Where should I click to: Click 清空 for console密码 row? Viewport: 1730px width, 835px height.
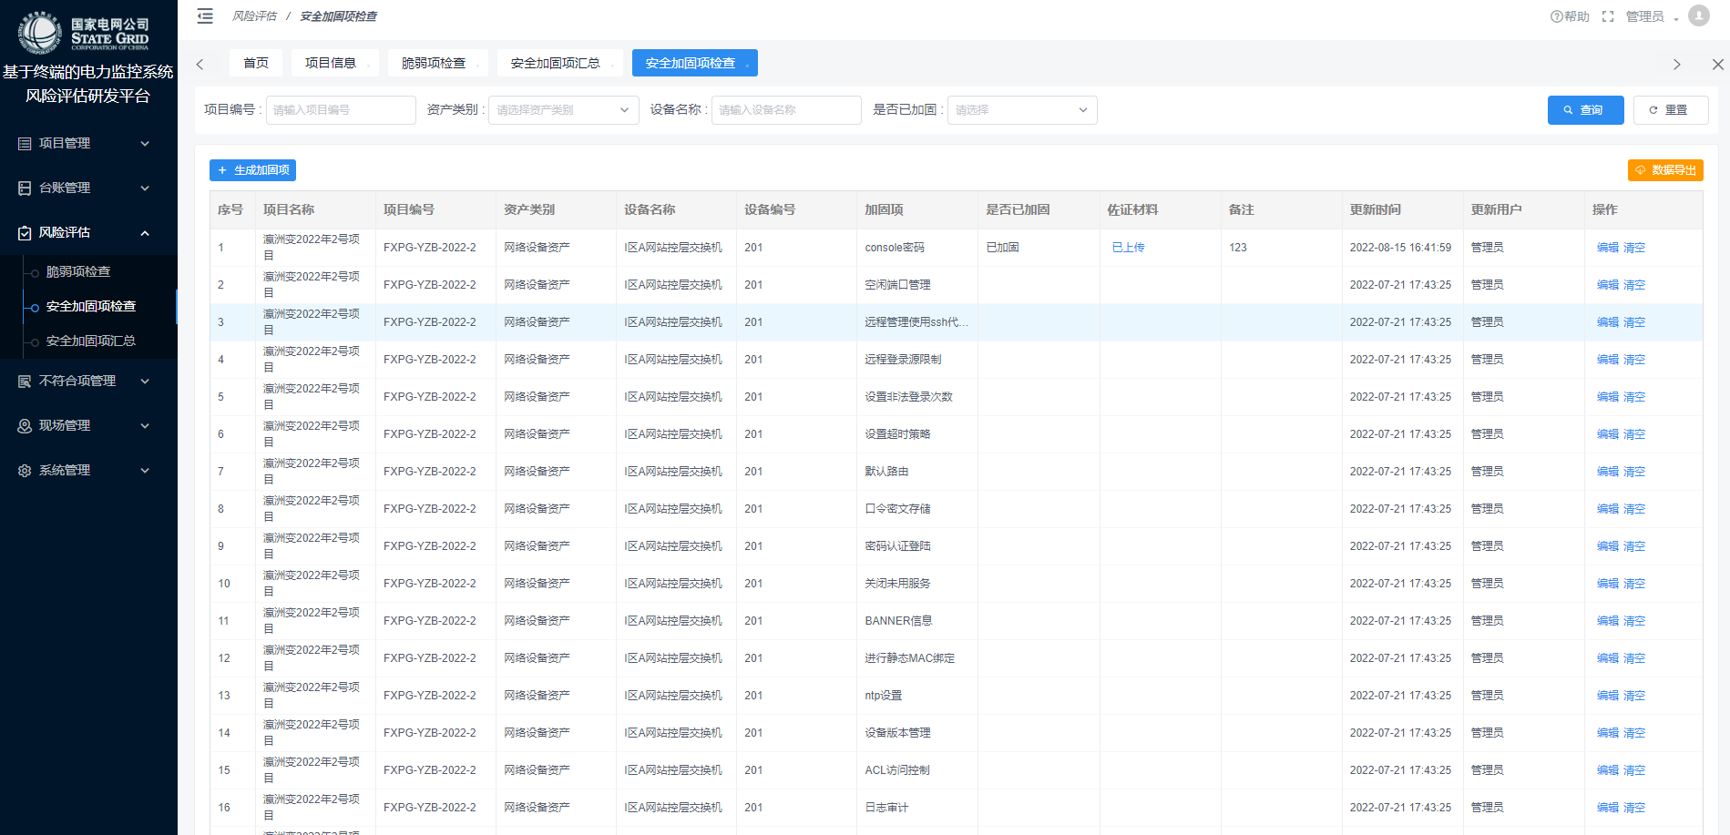coord(1634,248)
